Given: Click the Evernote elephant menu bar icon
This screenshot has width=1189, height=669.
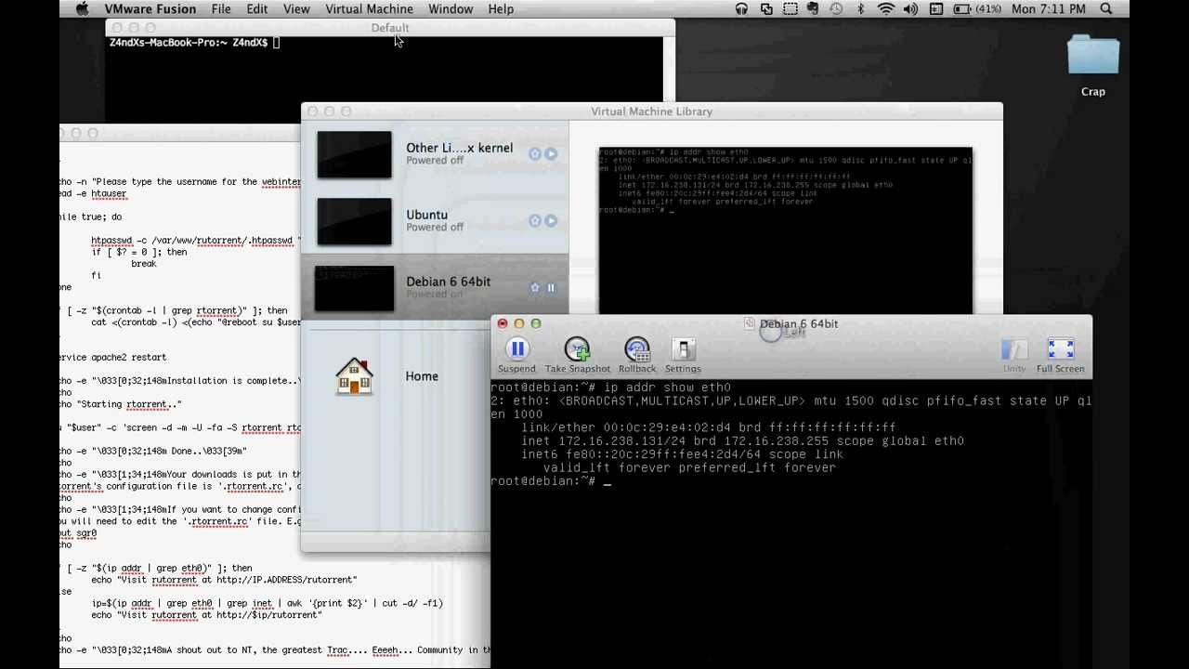Looking at the screenshot, I should 813,9.
